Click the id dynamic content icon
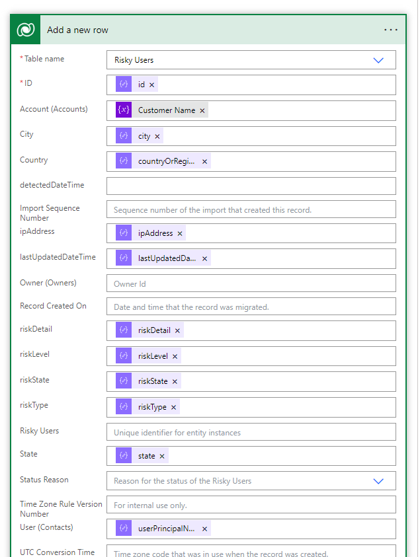Image resolution: width=420 pixels, height=557 pixels. 124,85
